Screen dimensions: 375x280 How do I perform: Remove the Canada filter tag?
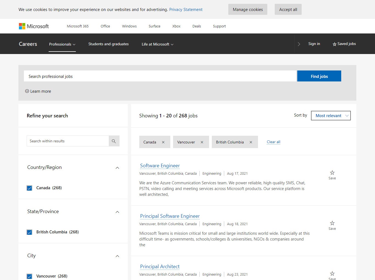[163, 142]
